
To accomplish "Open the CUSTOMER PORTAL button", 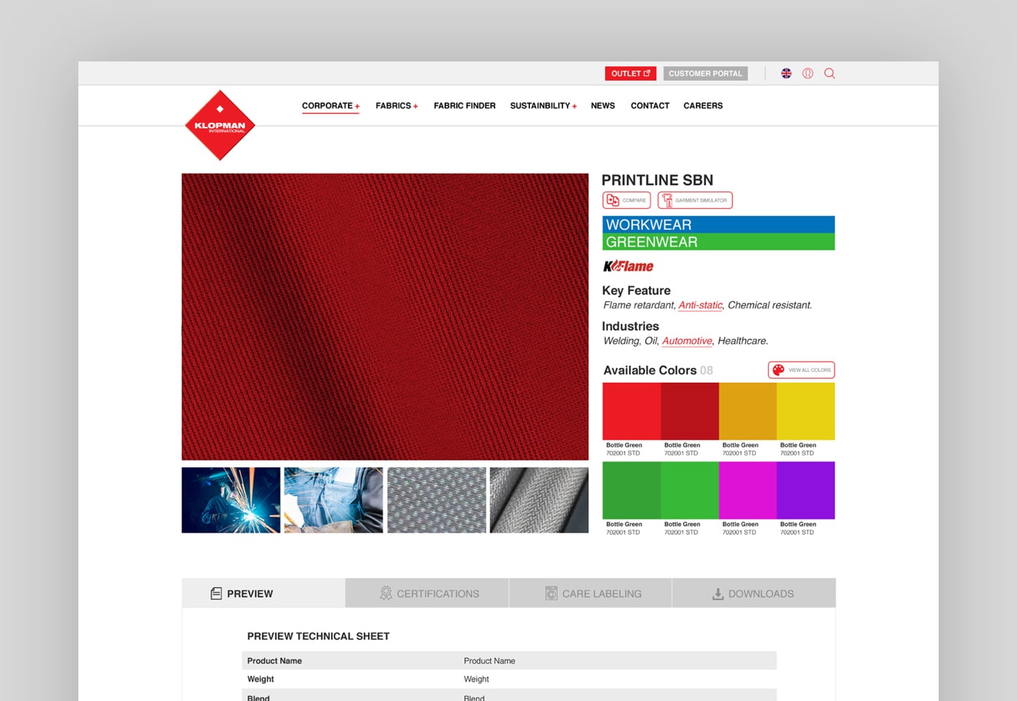I will [x=705, y=74].
